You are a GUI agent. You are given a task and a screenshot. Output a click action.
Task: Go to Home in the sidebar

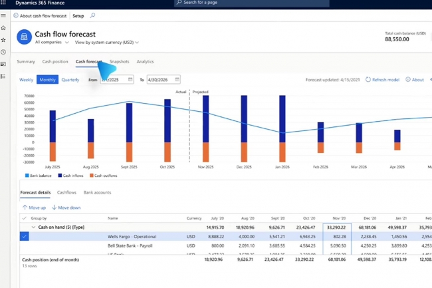[3, 28]
